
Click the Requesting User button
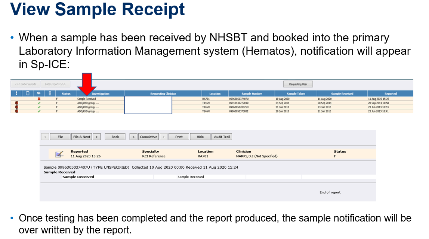(x=298, y=84)
